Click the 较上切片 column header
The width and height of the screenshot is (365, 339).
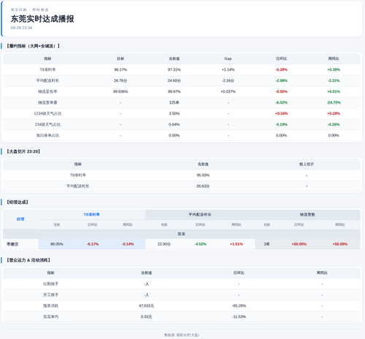tap(307, 164)
